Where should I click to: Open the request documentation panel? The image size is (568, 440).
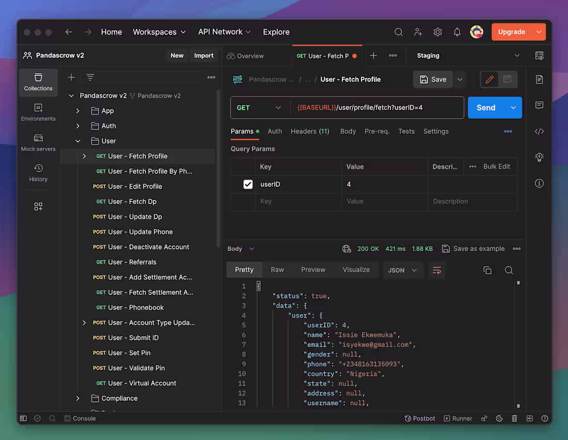[x=539, y=80]
